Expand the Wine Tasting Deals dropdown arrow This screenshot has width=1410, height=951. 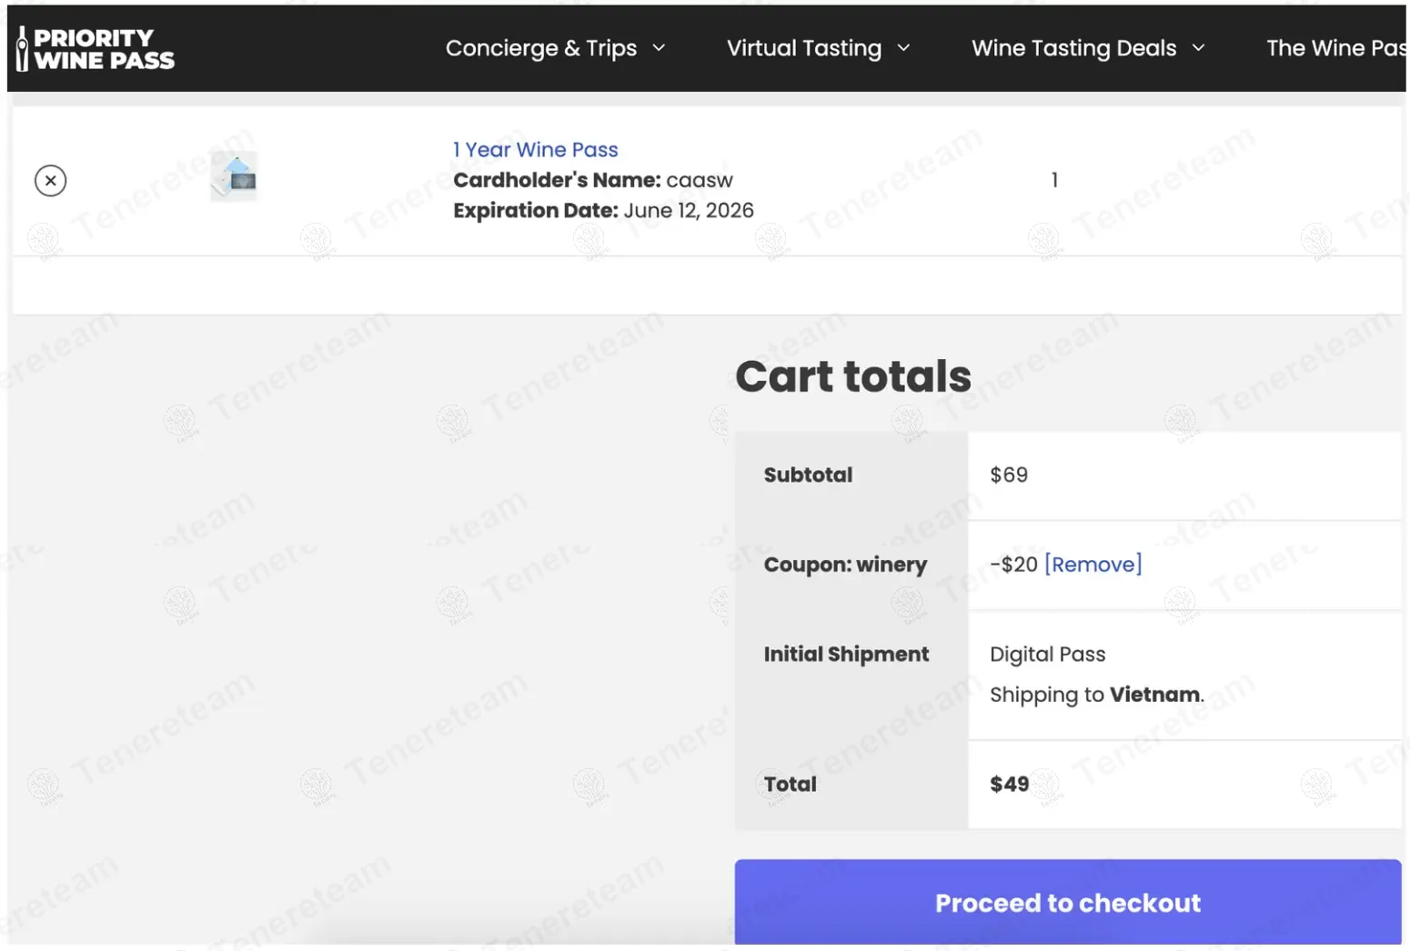(x=1198, y=48)
